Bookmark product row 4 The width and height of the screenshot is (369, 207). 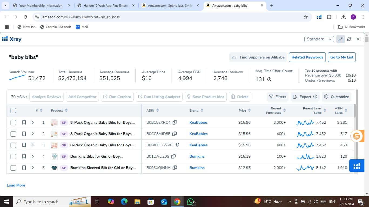(x=24, y=156)
